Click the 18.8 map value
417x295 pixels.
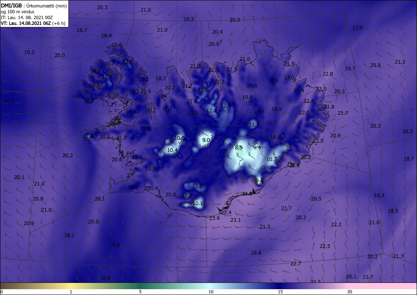click(256, 253)
